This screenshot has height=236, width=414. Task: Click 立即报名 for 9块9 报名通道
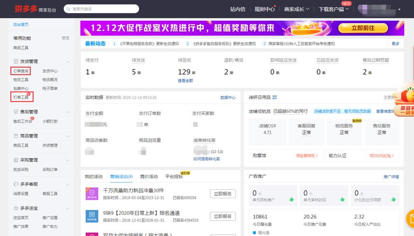[x=223, y=216]
